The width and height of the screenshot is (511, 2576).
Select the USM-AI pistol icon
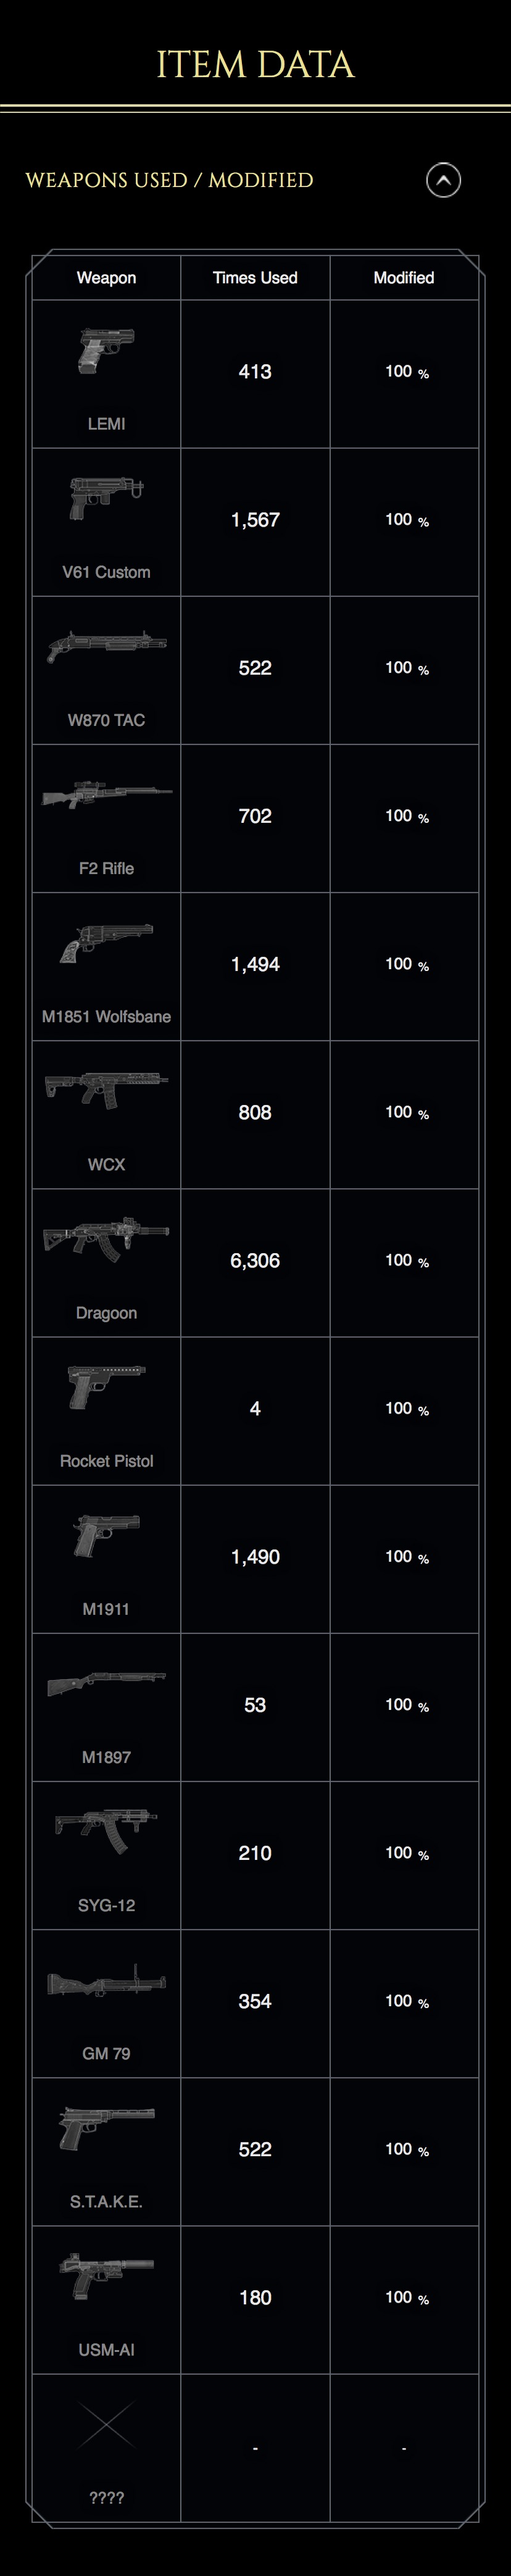click(x=106, y=2275)
